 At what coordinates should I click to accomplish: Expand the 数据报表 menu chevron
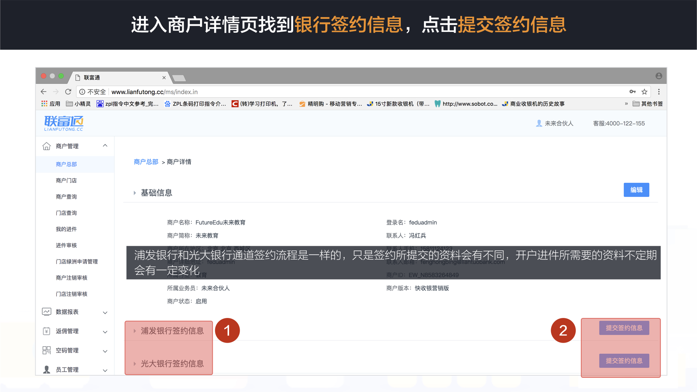tap(105, 313)
